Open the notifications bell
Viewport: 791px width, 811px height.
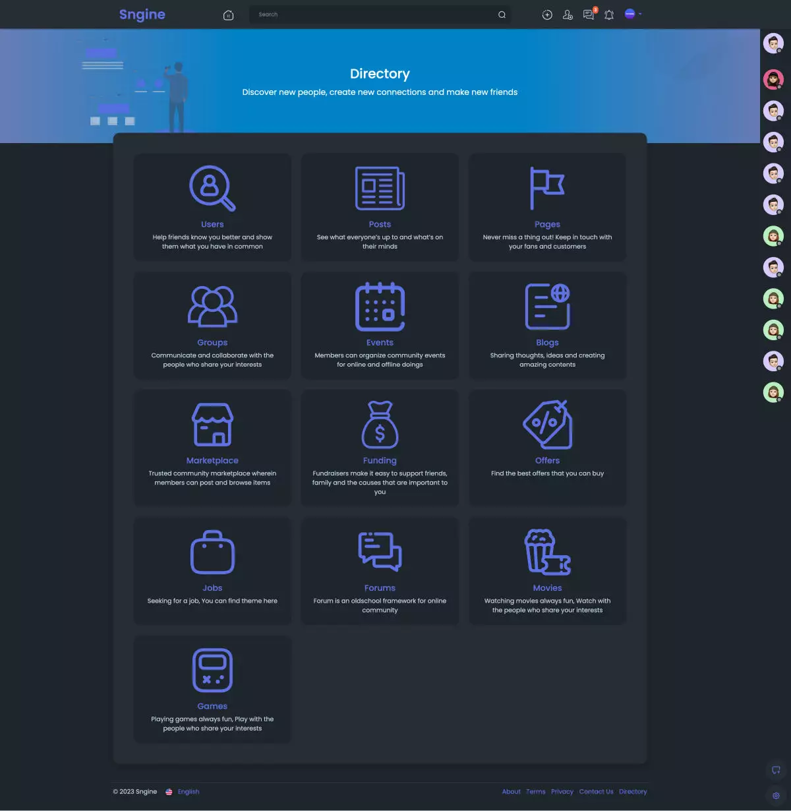[609, 15]
